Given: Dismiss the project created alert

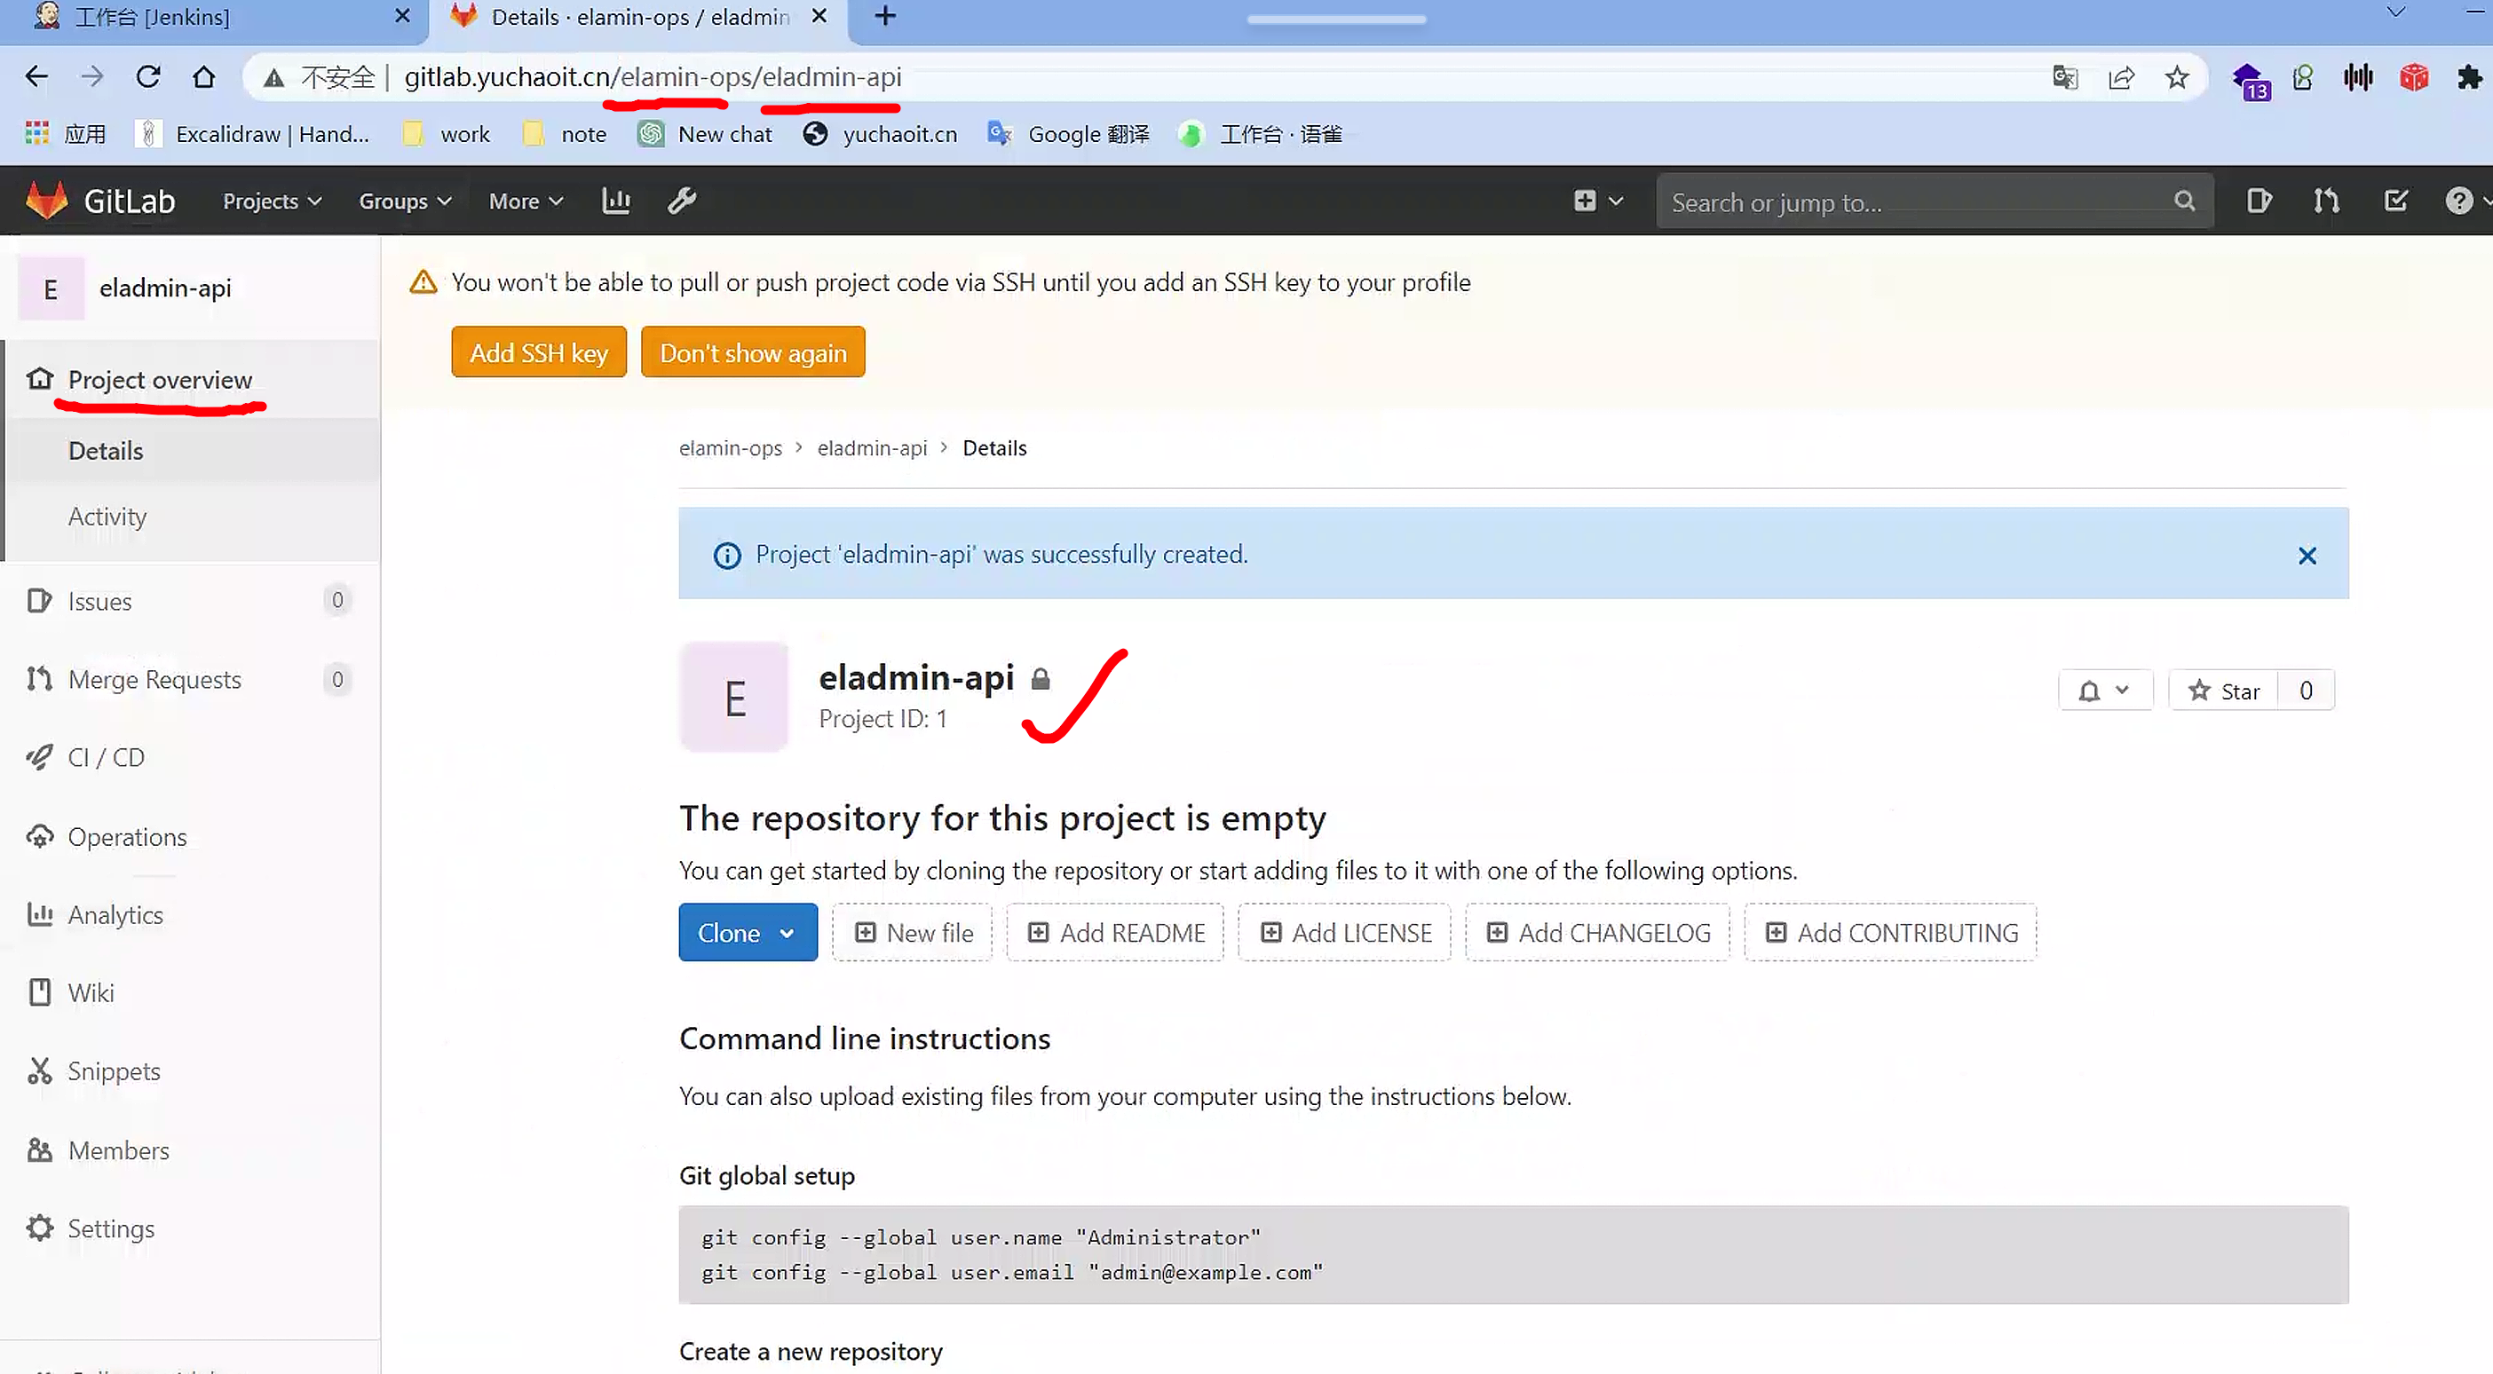Looking at the screenshot, I should [x=2307, y=556].
